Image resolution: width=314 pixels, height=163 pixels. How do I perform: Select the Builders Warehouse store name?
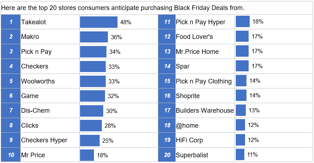(x=205, y=111)
